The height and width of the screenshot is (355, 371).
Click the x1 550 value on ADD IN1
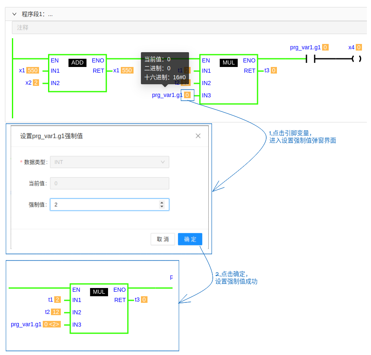point(32,70)
